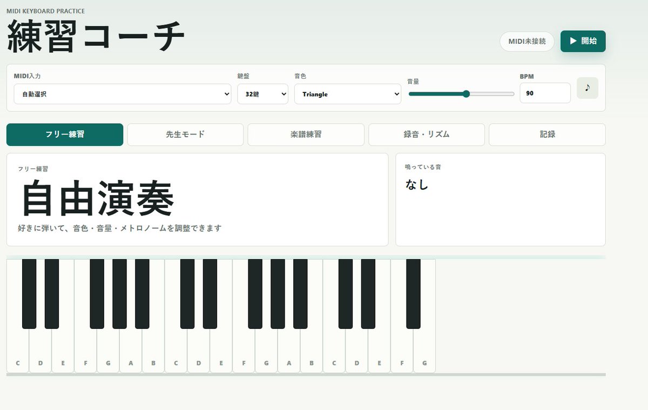Open the MIDI入力 自動選択 dropdown
This screenshot has height=410, width=648.
pos(123,93)
